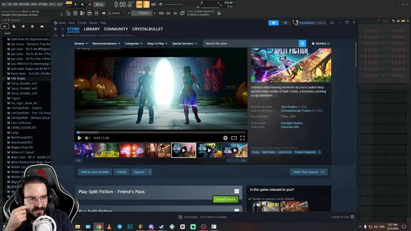The height and width of the screenshot is (231, 411).
Task: Add a tag with the plus button
Action: pyautogui.click(x=319, y=152)
